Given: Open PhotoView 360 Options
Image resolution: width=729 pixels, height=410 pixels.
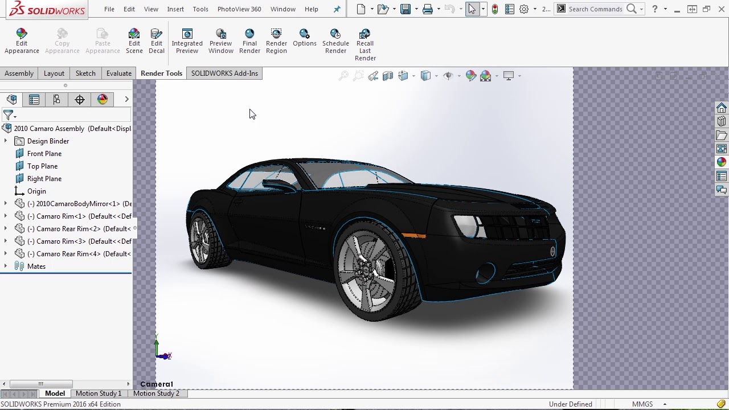Looking at the screenshot, I should (x=305, y=38).
